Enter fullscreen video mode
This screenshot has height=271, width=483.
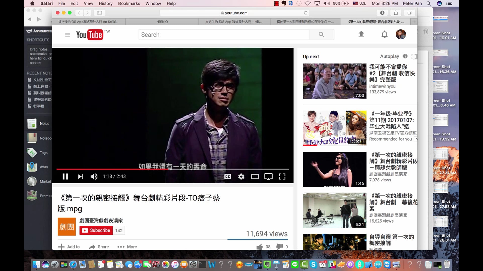click(282, 177)
